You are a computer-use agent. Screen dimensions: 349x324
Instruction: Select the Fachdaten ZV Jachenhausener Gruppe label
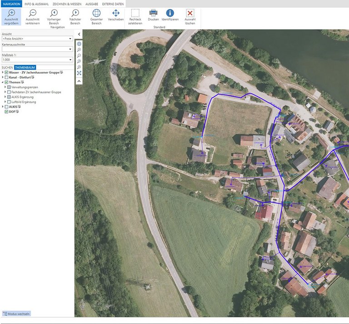(x=36, y=92)
